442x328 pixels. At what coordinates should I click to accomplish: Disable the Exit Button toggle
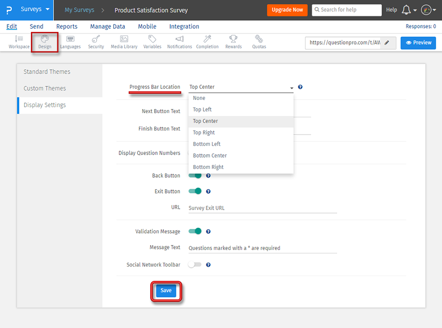click(x=195, y=191)
